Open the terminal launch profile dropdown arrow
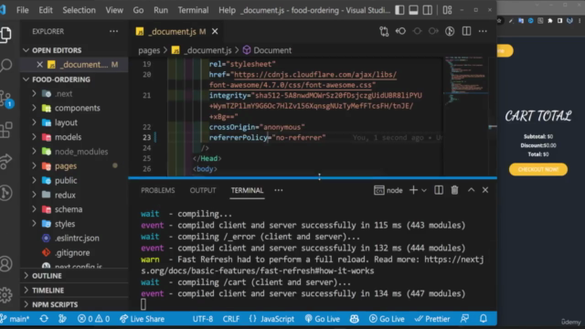585x329 pixels. [424, 190]
